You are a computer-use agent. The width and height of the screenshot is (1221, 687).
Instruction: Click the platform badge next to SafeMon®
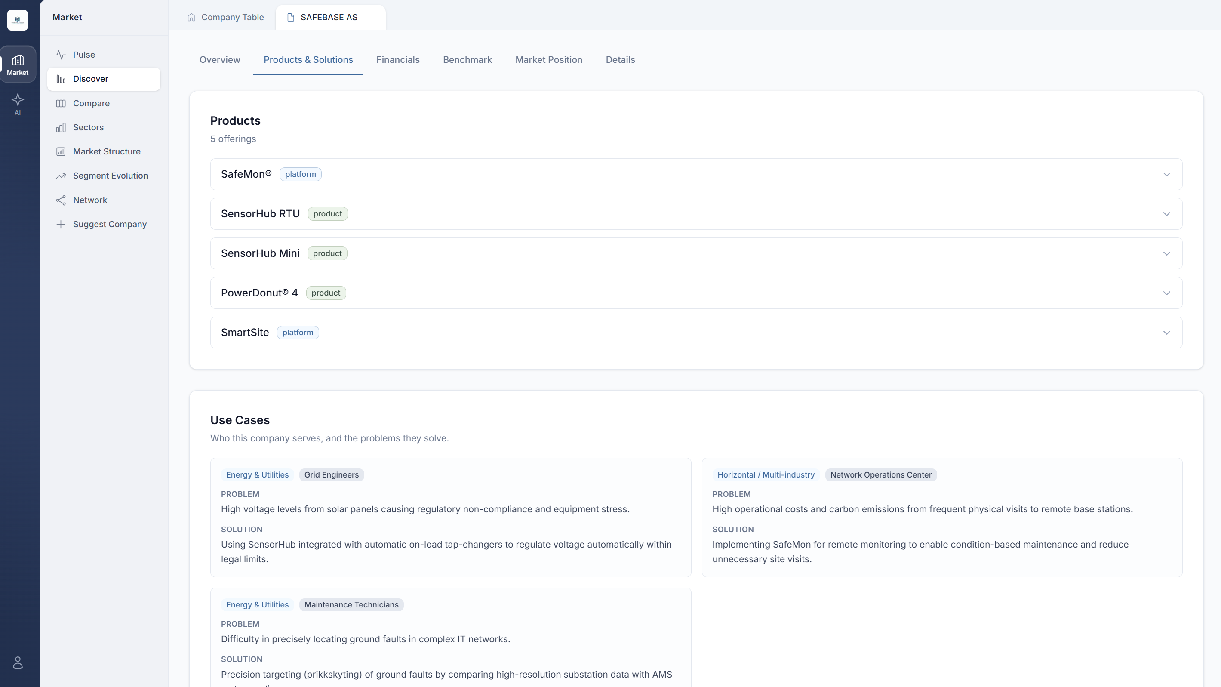[301, 174]
